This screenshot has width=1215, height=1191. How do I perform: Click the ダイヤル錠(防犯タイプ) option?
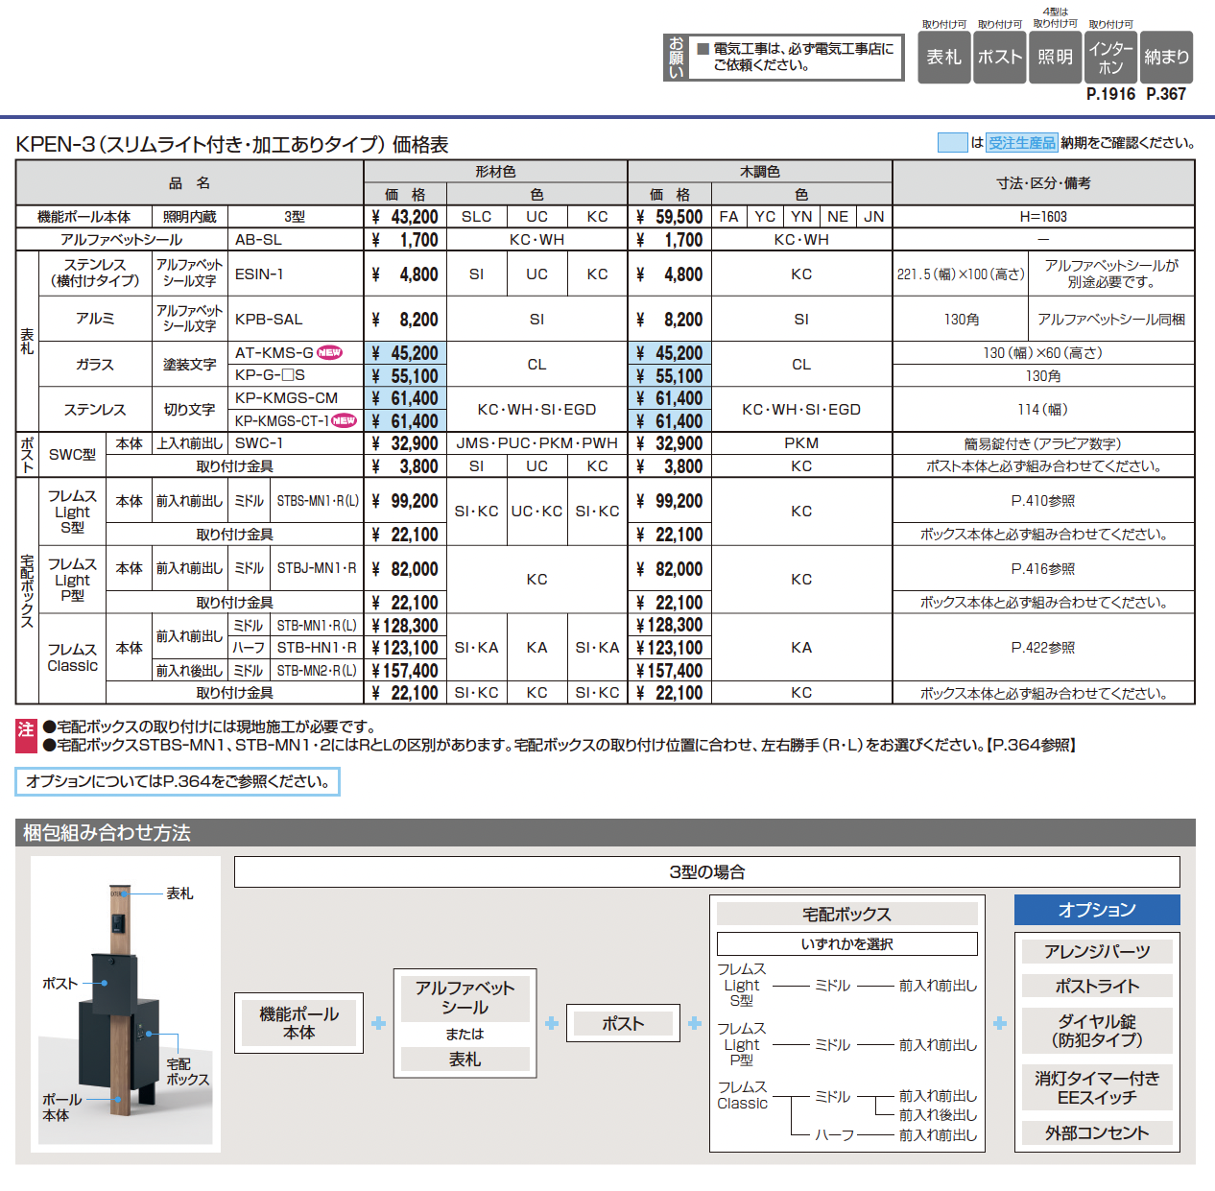coord(1097,1031)
